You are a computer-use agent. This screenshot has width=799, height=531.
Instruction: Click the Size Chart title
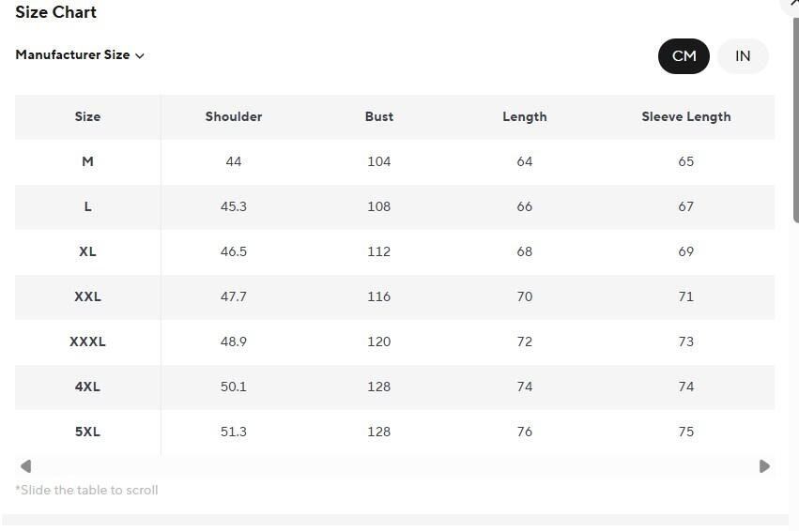(x=55, y=12)
